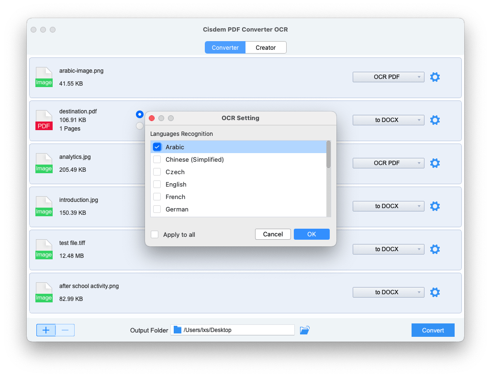The image size is (491, 377).
Task: Check the Chinese (Simplified) language checkbox
Action: tap(157, 159)
